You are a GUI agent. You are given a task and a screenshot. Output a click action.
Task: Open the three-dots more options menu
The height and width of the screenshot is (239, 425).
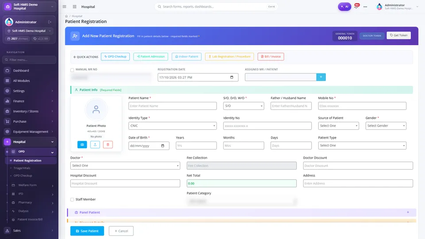365,7
